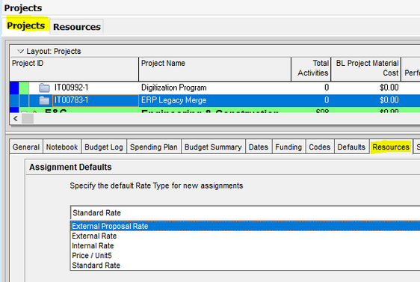Click $0.00 material cost for ERP Legacy Merge
420x282 pixels.
(x=389, y=100)
